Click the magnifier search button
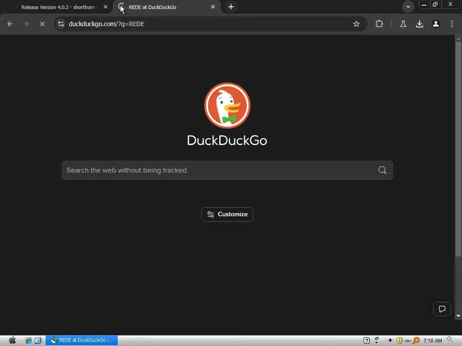The image size is (462, 346). pyautogui.click(x=382, y=170)
